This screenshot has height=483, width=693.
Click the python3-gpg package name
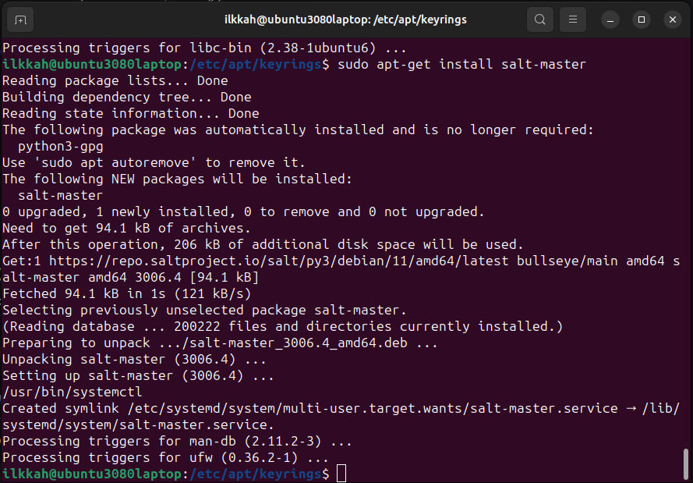coord(61,146)
